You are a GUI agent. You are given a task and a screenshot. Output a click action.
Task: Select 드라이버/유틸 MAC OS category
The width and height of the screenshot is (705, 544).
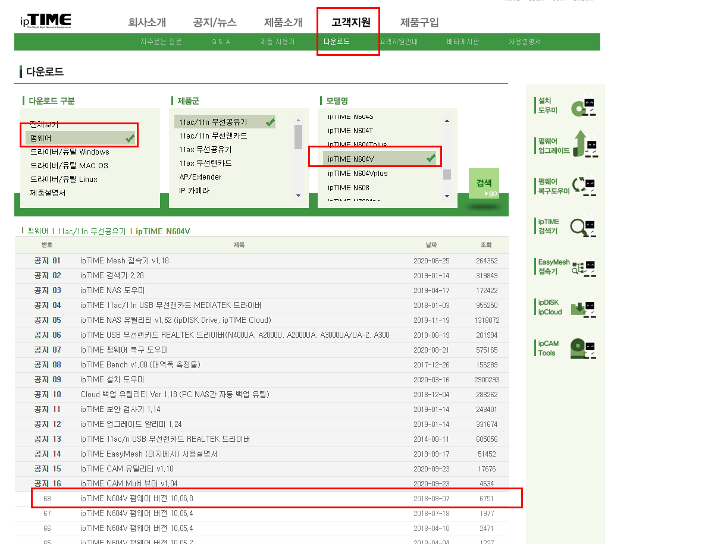(69, 165)
